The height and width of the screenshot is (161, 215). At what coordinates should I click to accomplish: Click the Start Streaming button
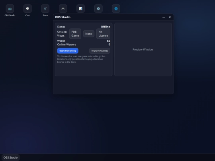[x=68, y=51]
